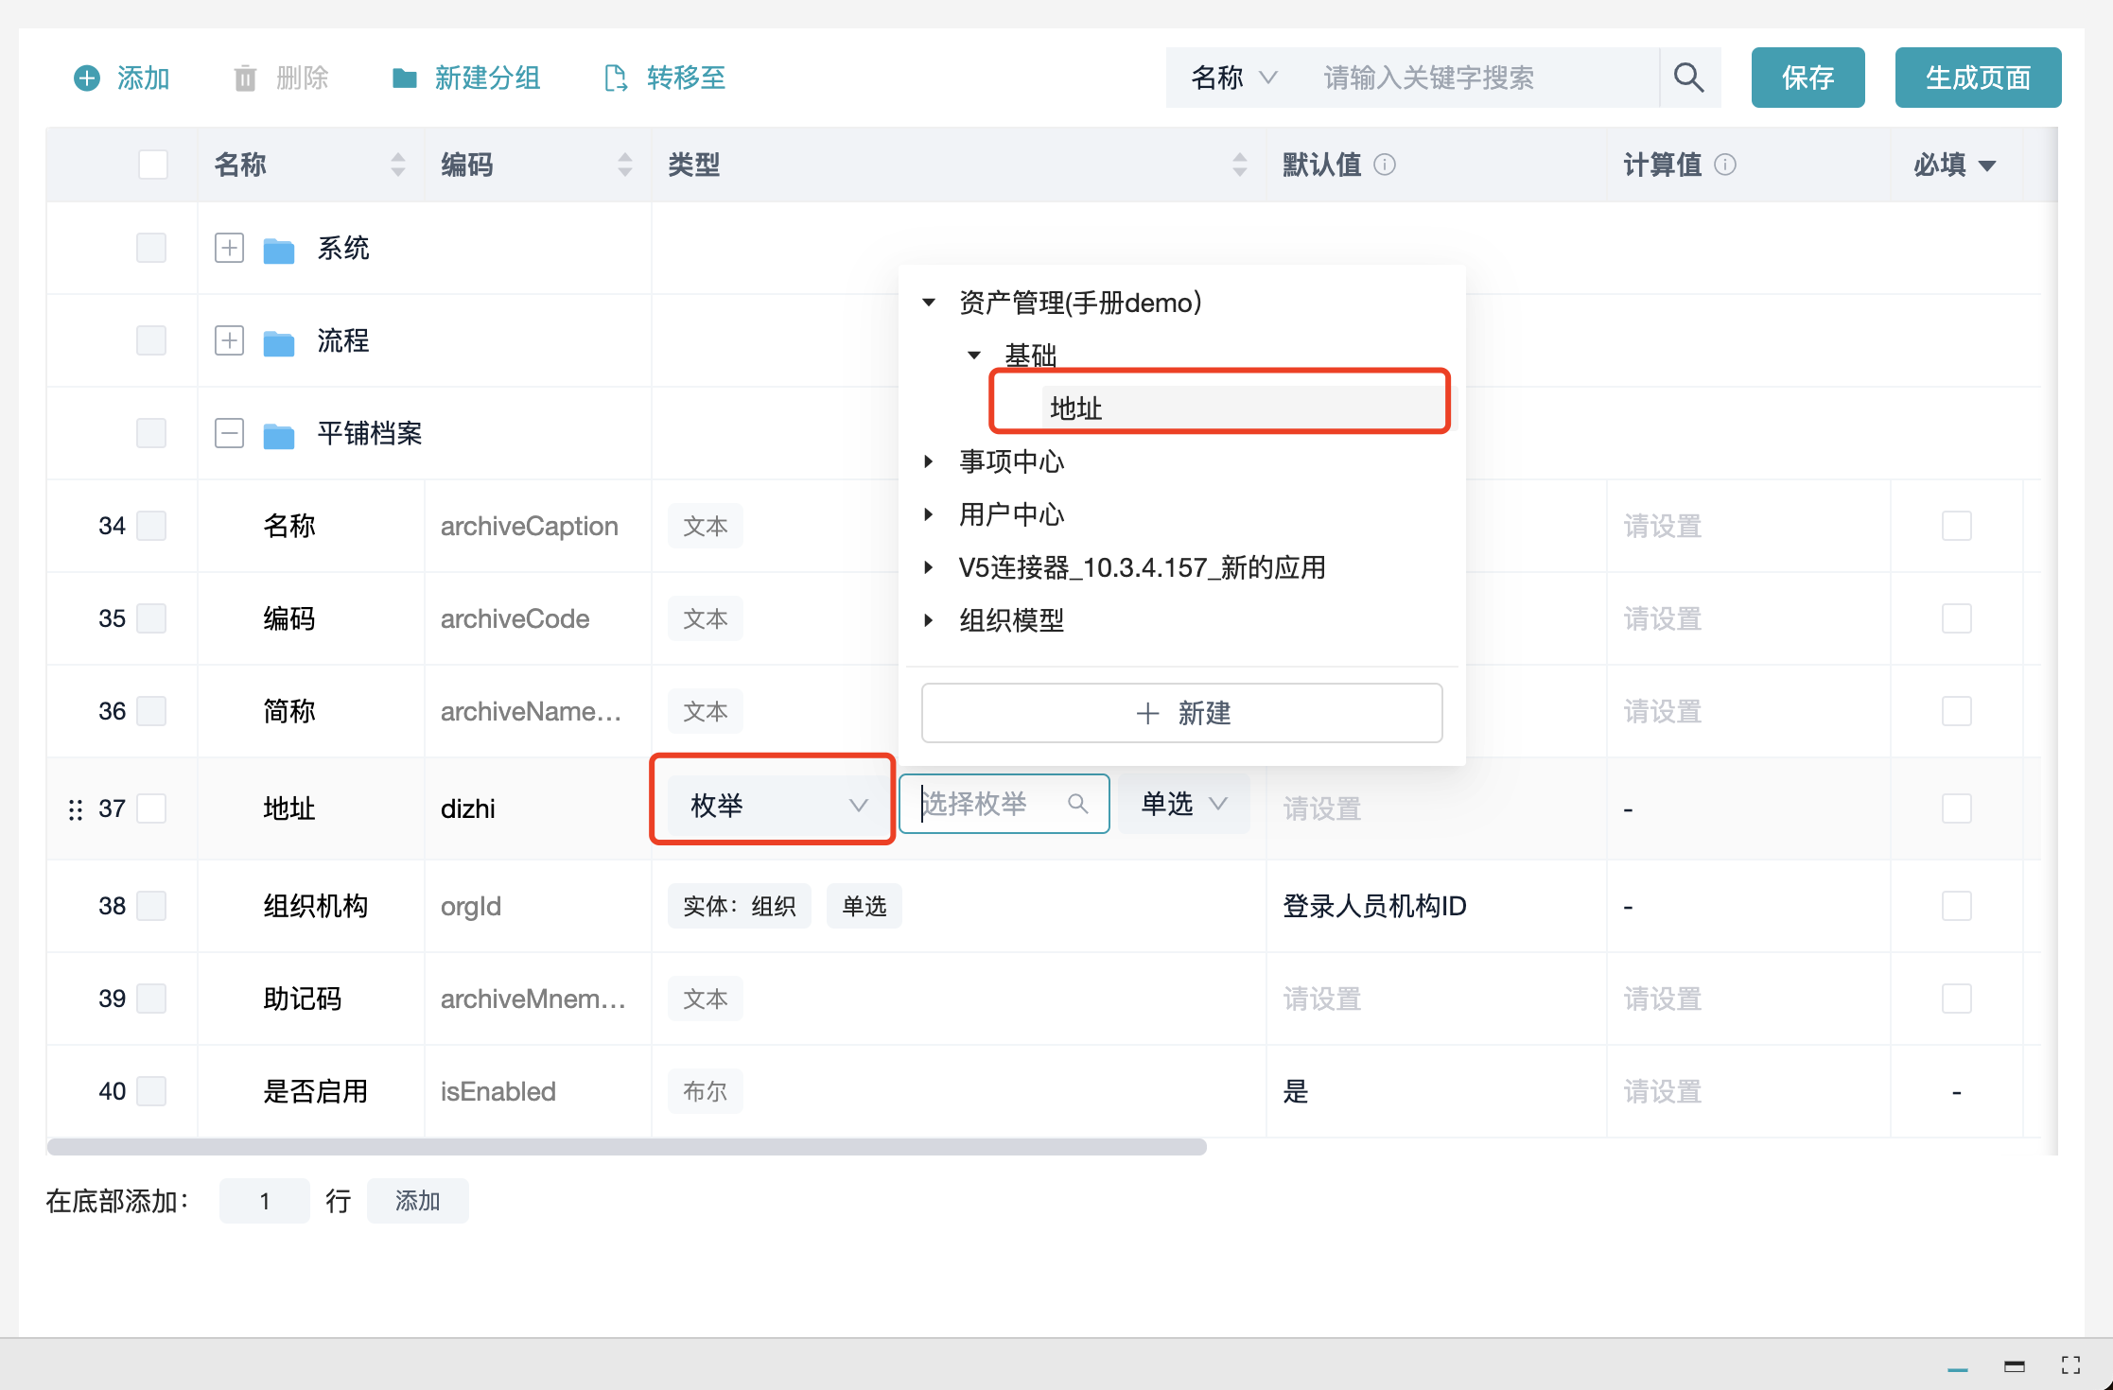Click the 新建 button in dropdown

coord(1182,713)
